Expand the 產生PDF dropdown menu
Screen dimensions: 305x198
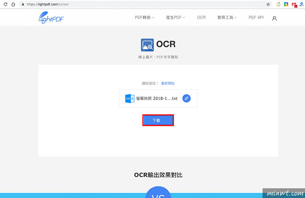tap(175, 17)
